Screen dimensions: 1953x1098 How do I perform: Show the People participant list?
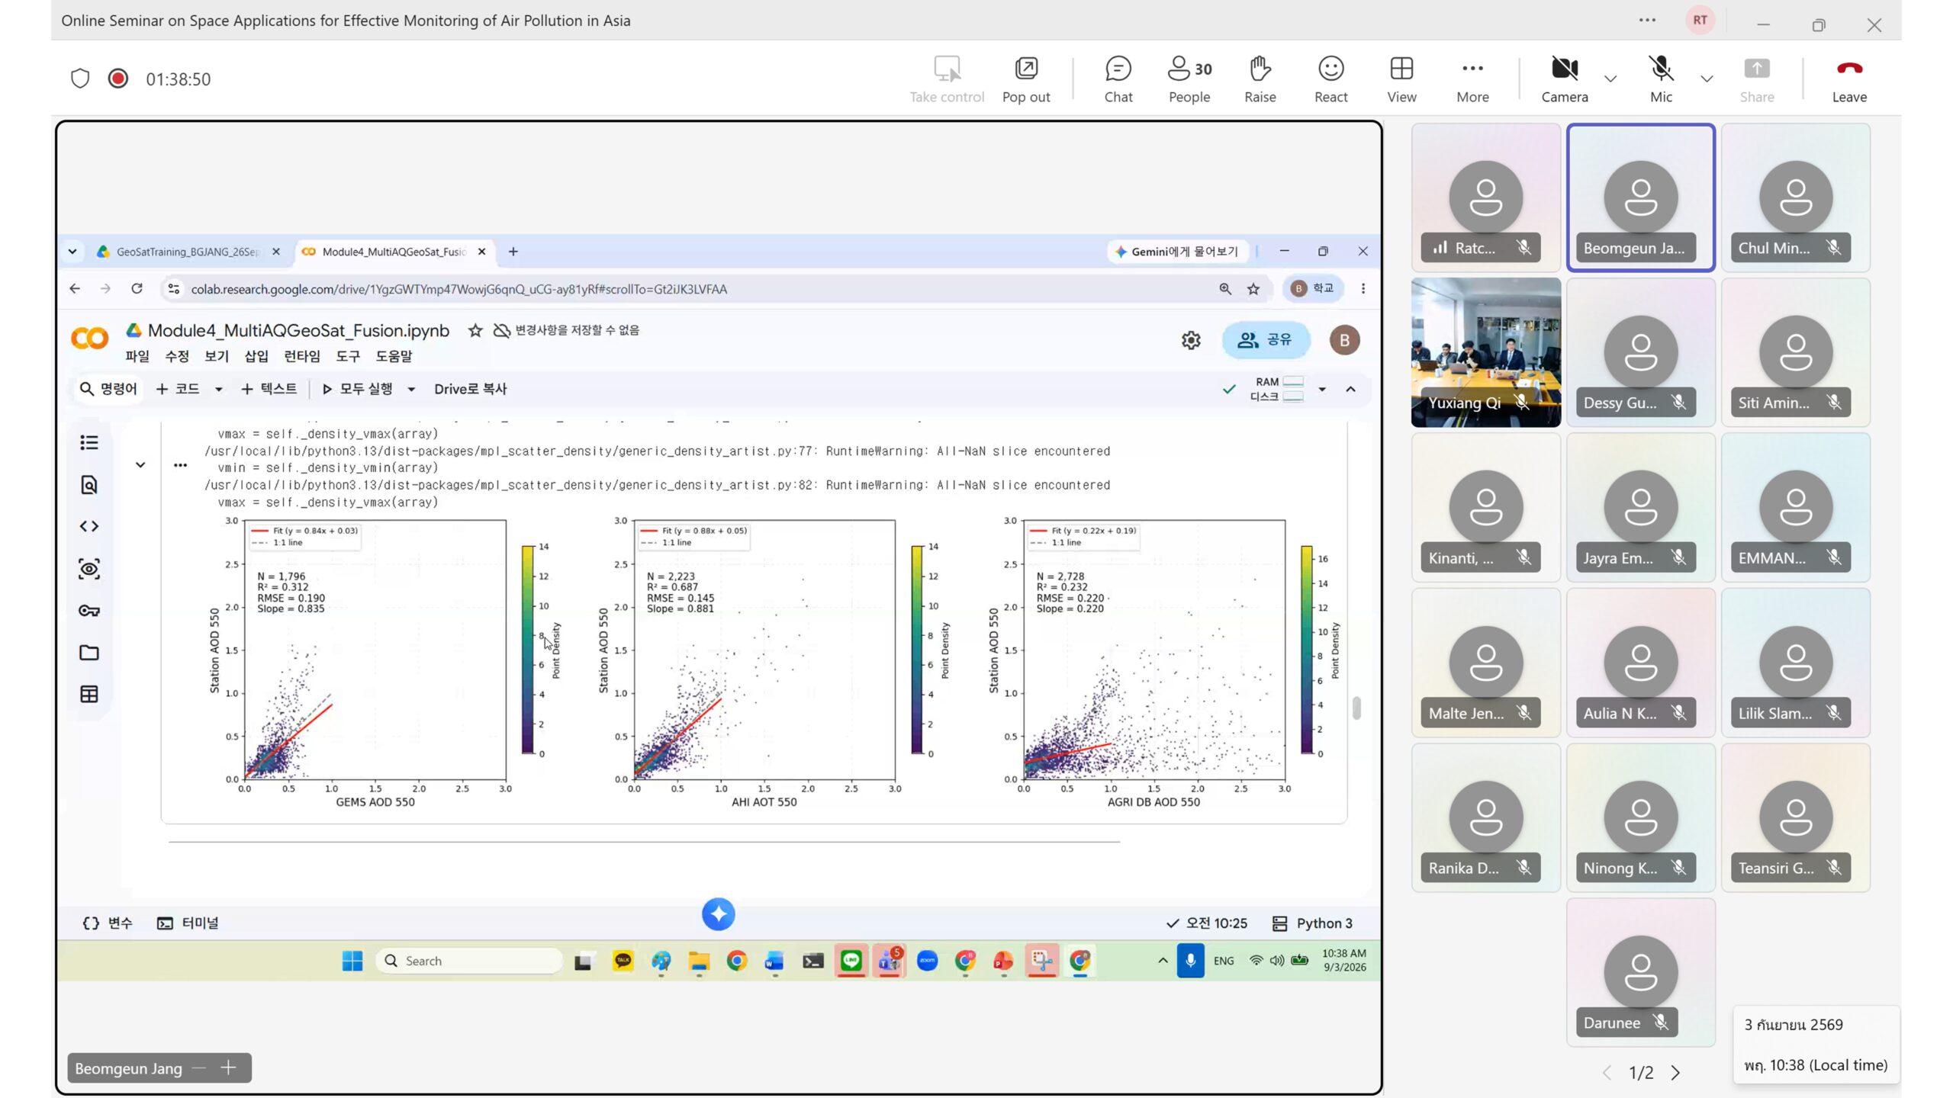click(1189, 79)
